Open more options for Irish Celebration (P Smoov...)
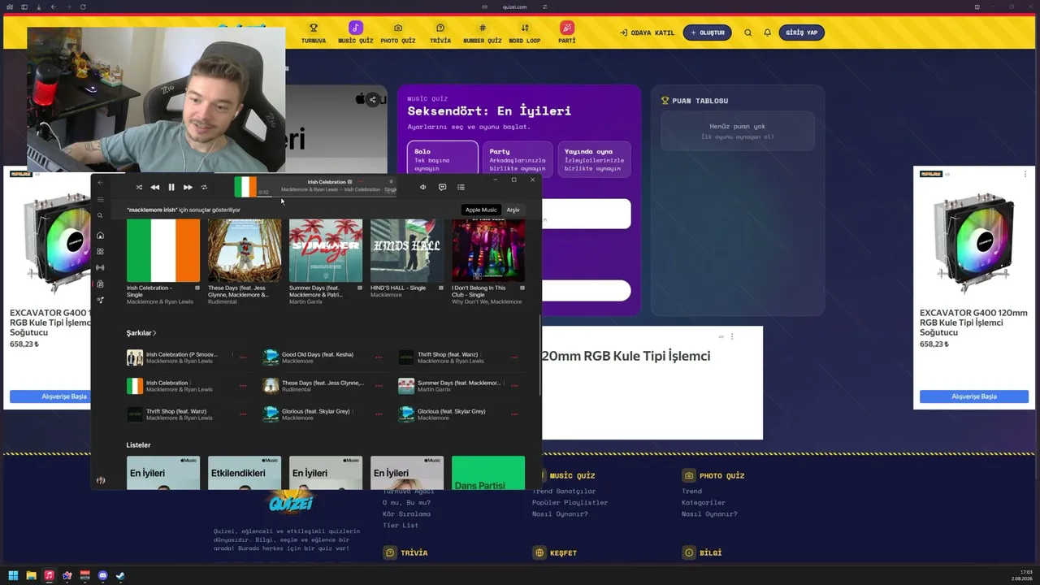Viewport: 1040px width, 585px height. point(243,357)
